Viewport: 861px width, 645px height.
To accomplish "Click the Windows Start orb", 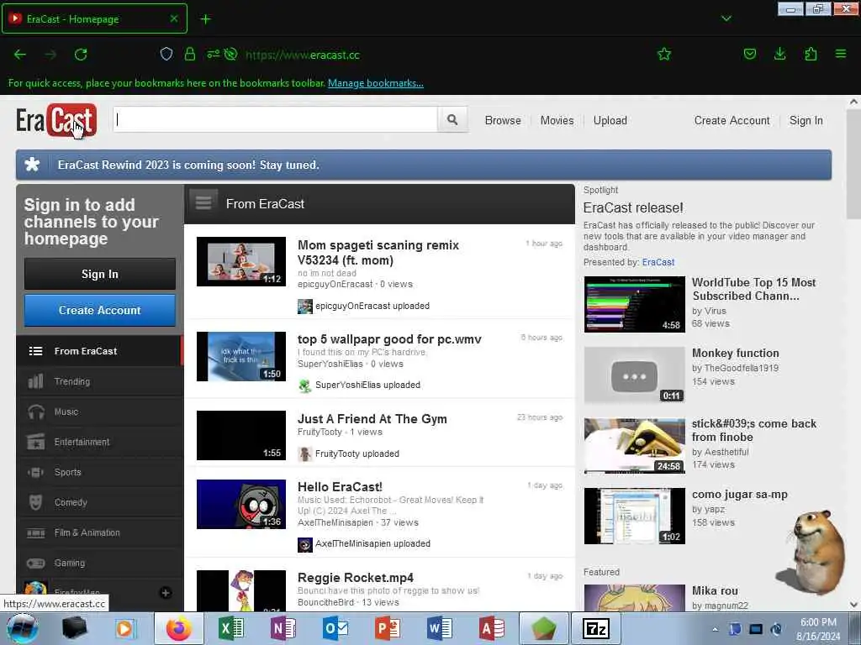I will 22,628.
